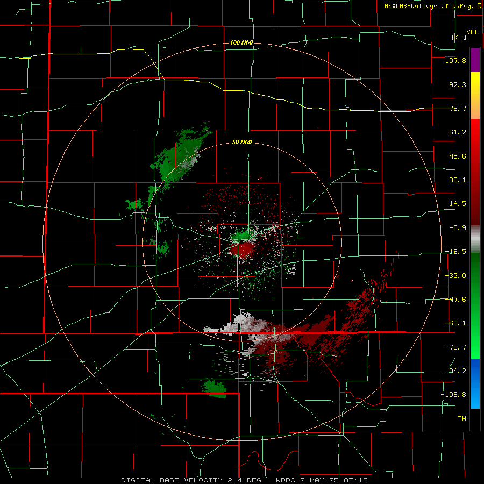Click the -16.5 velocity scale value
Viewport: 484px width, 484px height.
click(x=455, y=252)
